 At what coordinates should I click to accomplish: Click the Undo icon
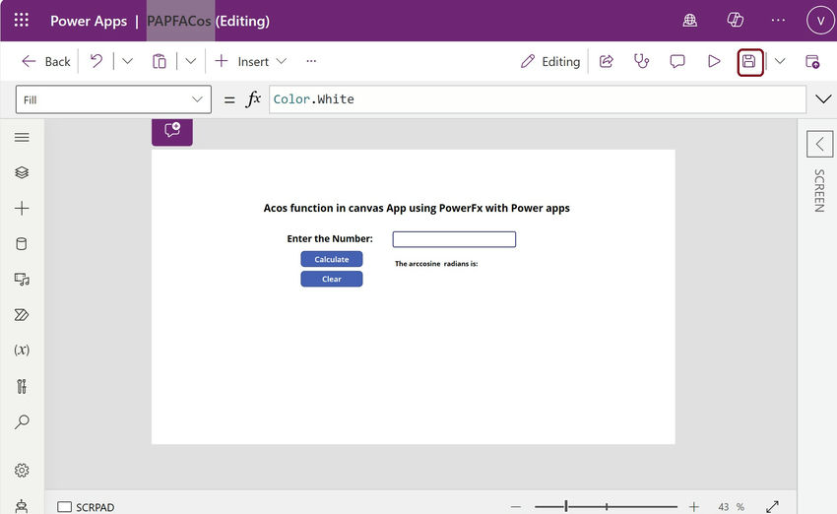coord(97,61)
